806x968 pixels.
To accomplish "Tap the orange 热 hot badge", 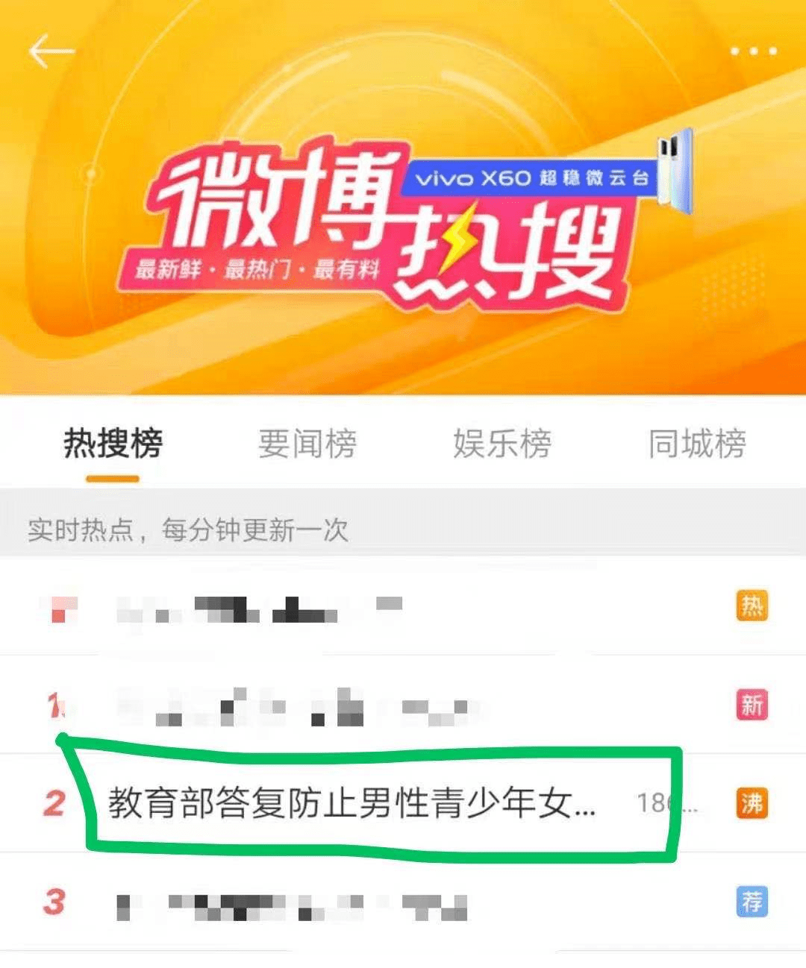I will (x=752, y=606).
